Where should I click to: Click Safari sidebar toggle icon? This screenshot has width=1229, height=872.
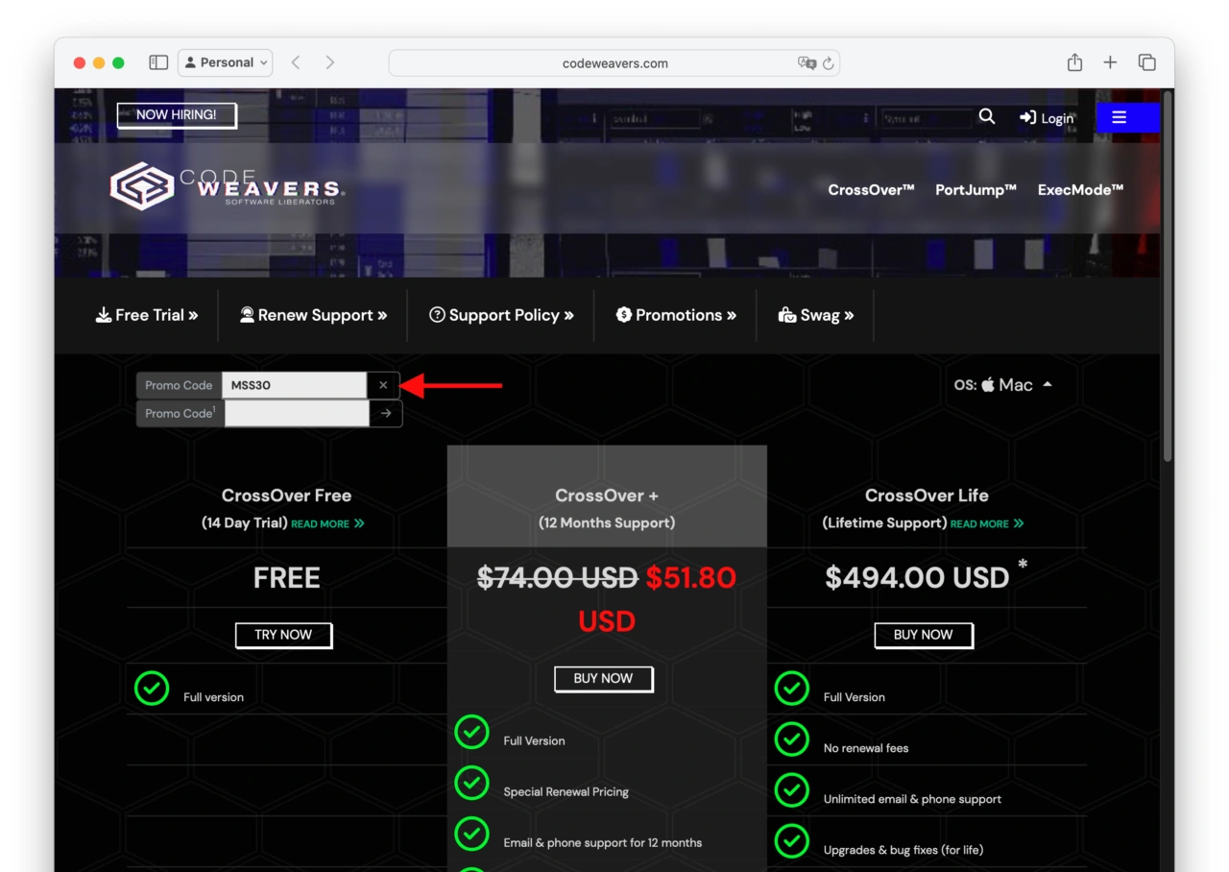[158, 62]
